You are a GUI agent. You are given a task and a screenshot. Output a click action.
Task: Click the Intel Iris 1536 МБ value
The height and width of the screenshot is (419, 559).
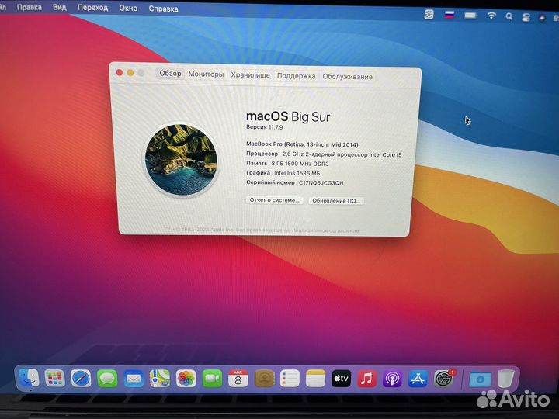297,173
